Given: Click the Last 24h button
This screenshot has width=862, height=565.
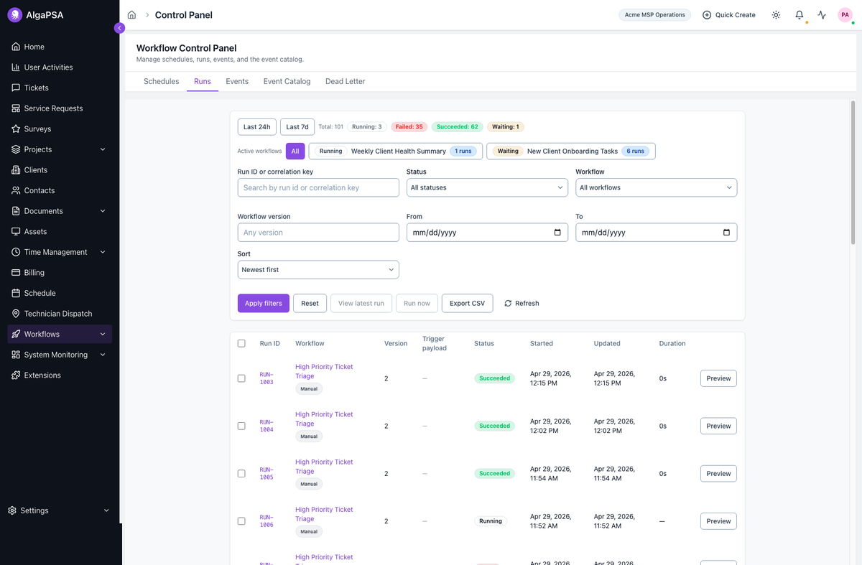Looking at the screenshot, I should pos(256,127).
